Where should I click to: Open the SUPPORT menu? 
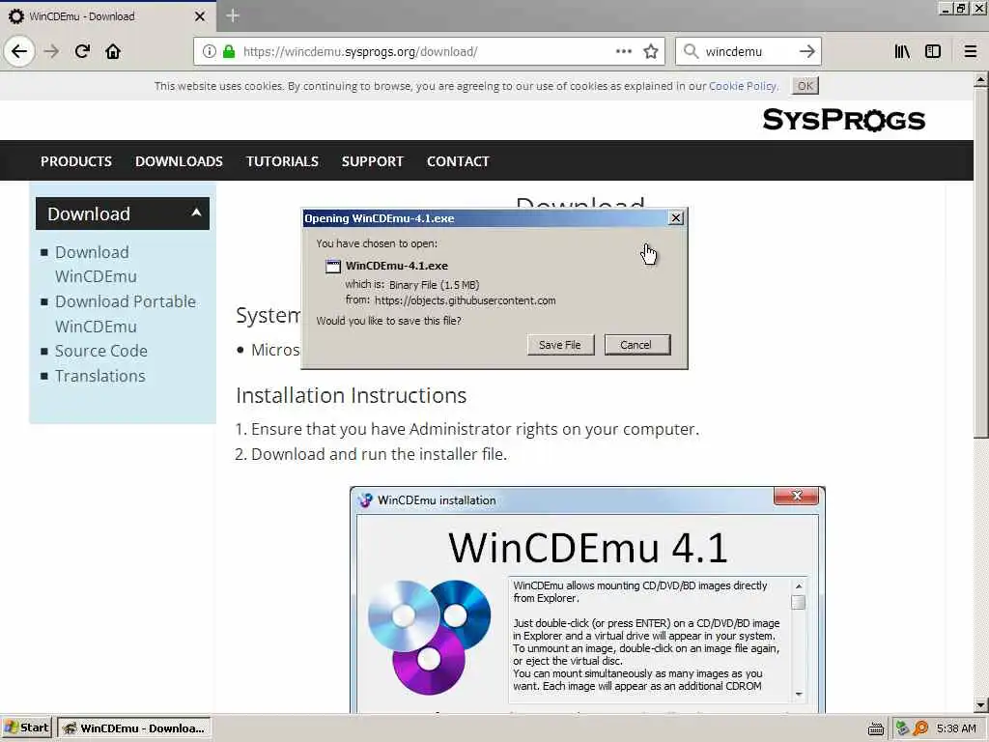(x=372, y=161)
